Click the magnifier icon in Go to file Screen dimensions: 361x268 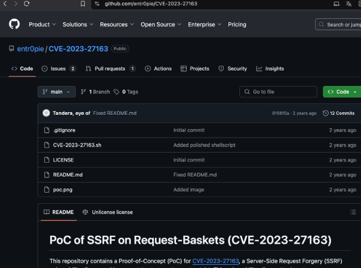pos(247,92)
